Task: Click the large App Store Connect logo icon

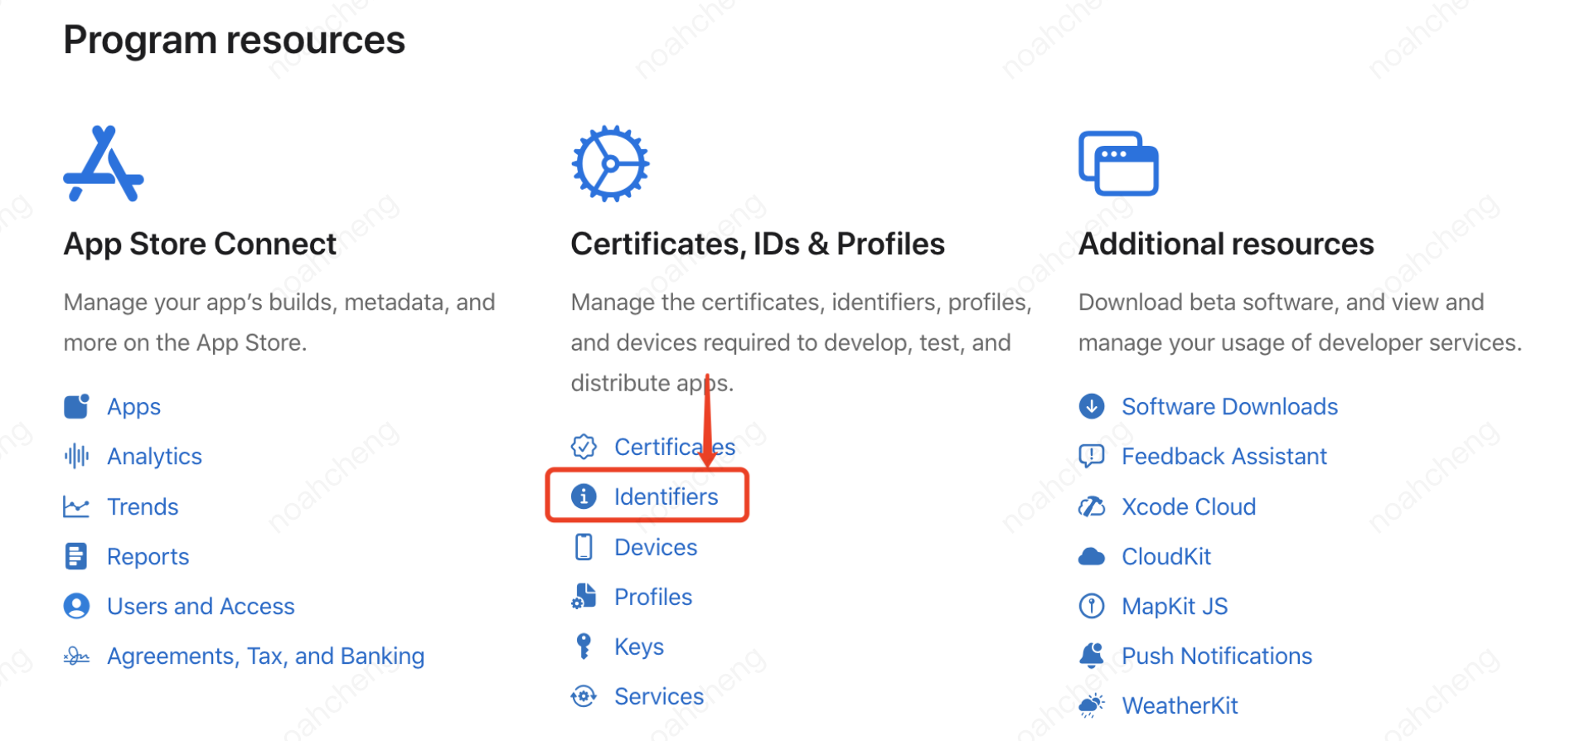Action: click(x=104, y=163)
